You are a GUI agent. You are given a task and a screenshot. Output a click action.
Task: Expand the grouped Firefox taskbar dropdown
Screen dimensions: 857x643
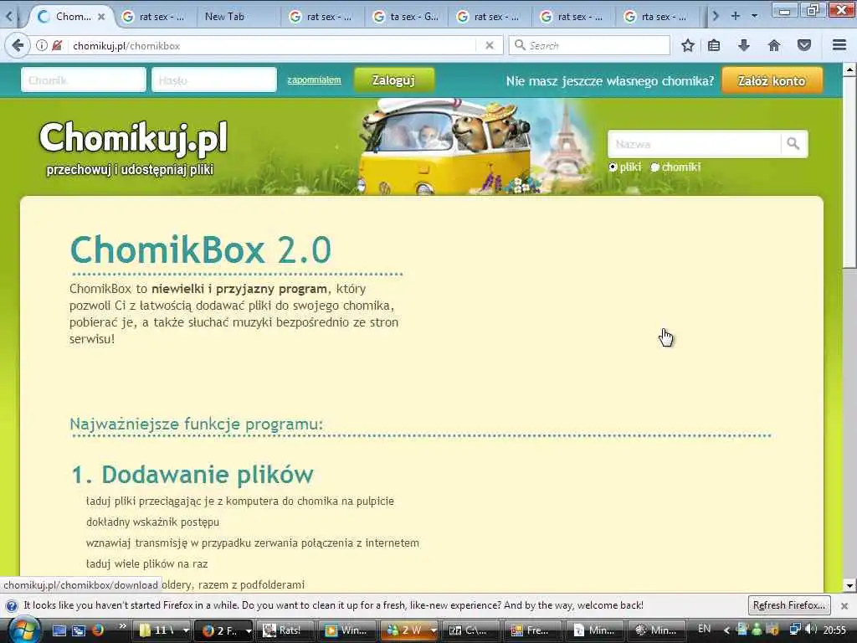[249, 630]
